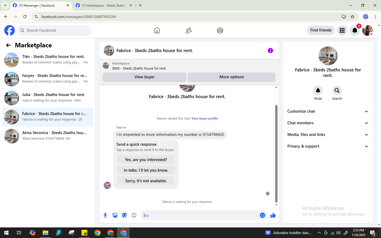Click the chat conversation scrollbar
The image size is (381, 238).
click(276, 153)
